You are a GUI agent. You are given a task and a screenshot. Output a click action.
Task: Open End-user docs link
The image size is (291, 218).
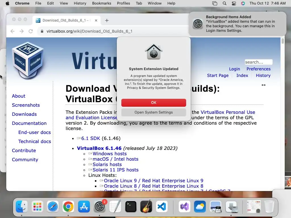click(x=34, y=132)
